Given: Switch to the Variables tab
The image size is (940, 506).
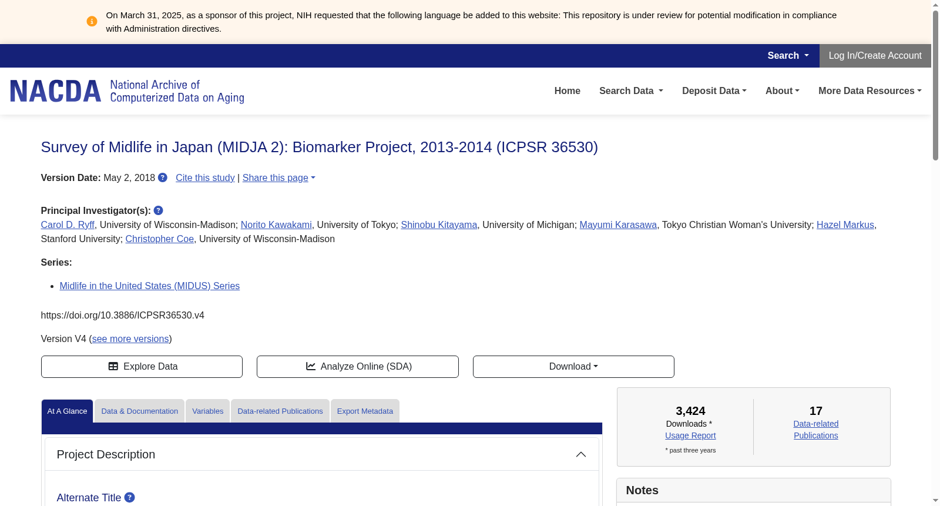Looking at the screenshot, I should coord(208,411).
